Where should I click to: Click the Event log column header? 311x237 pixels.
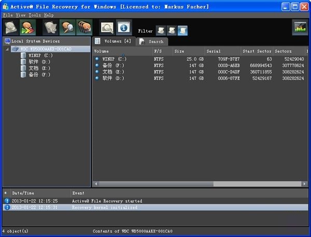pyautogui.click(x=189, y=193)
